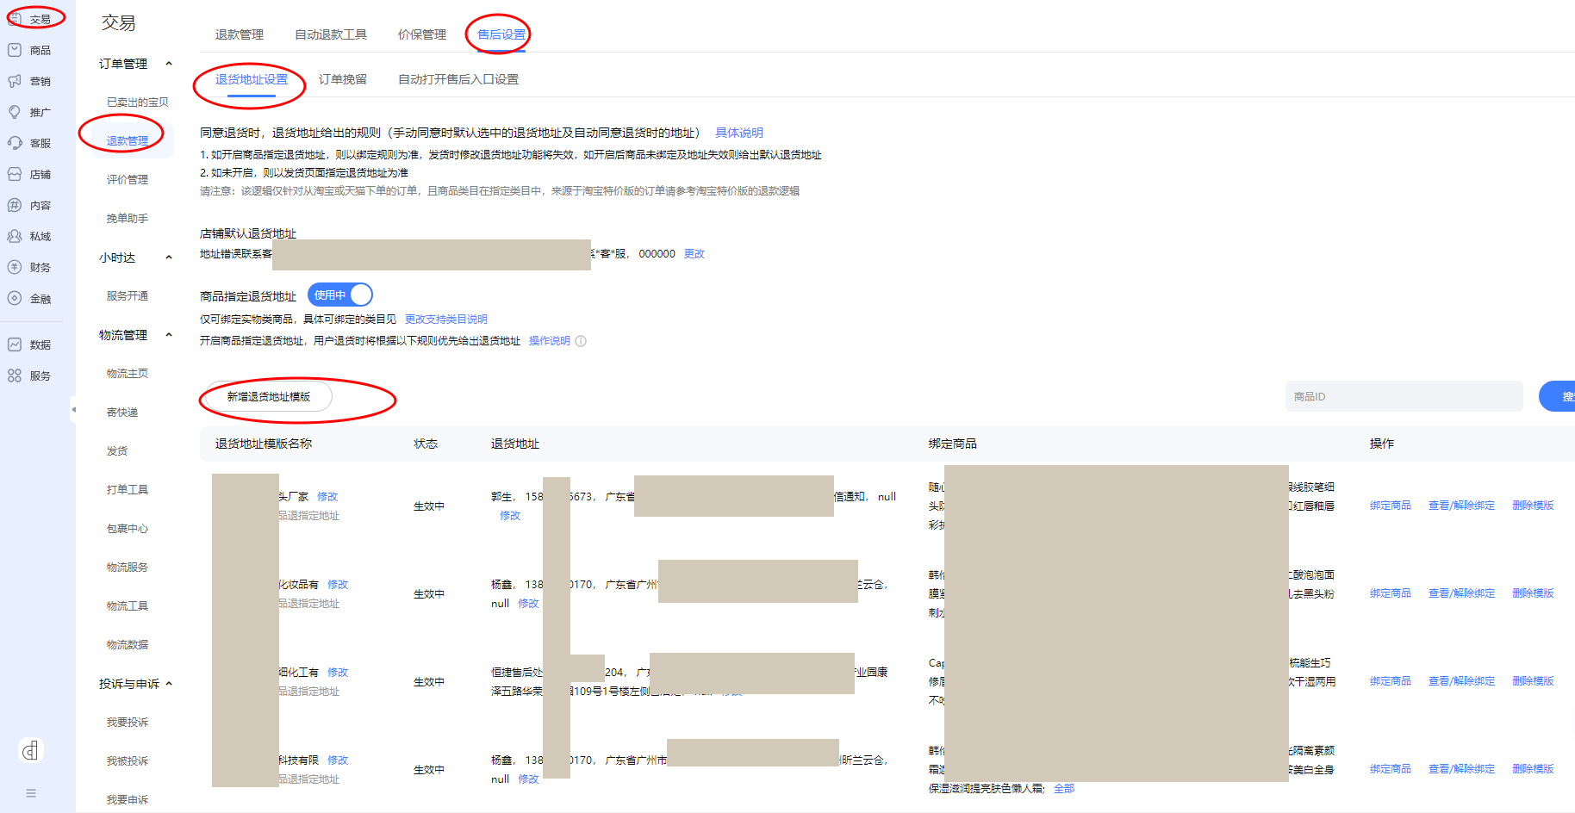1575x813 pixels.
Task: Open the 操作说明 link
Action: pyautogui.click(x=550, y=341)
